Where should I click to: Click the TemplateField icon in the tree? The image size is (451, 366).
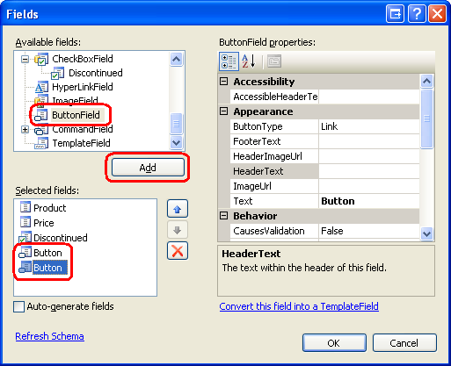[x=41, y=143]
